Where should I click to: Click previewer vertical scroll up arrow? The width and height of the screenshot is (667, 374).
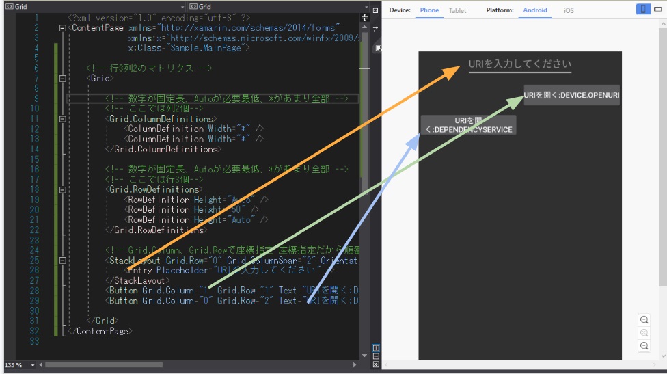[x=663, y=24]
